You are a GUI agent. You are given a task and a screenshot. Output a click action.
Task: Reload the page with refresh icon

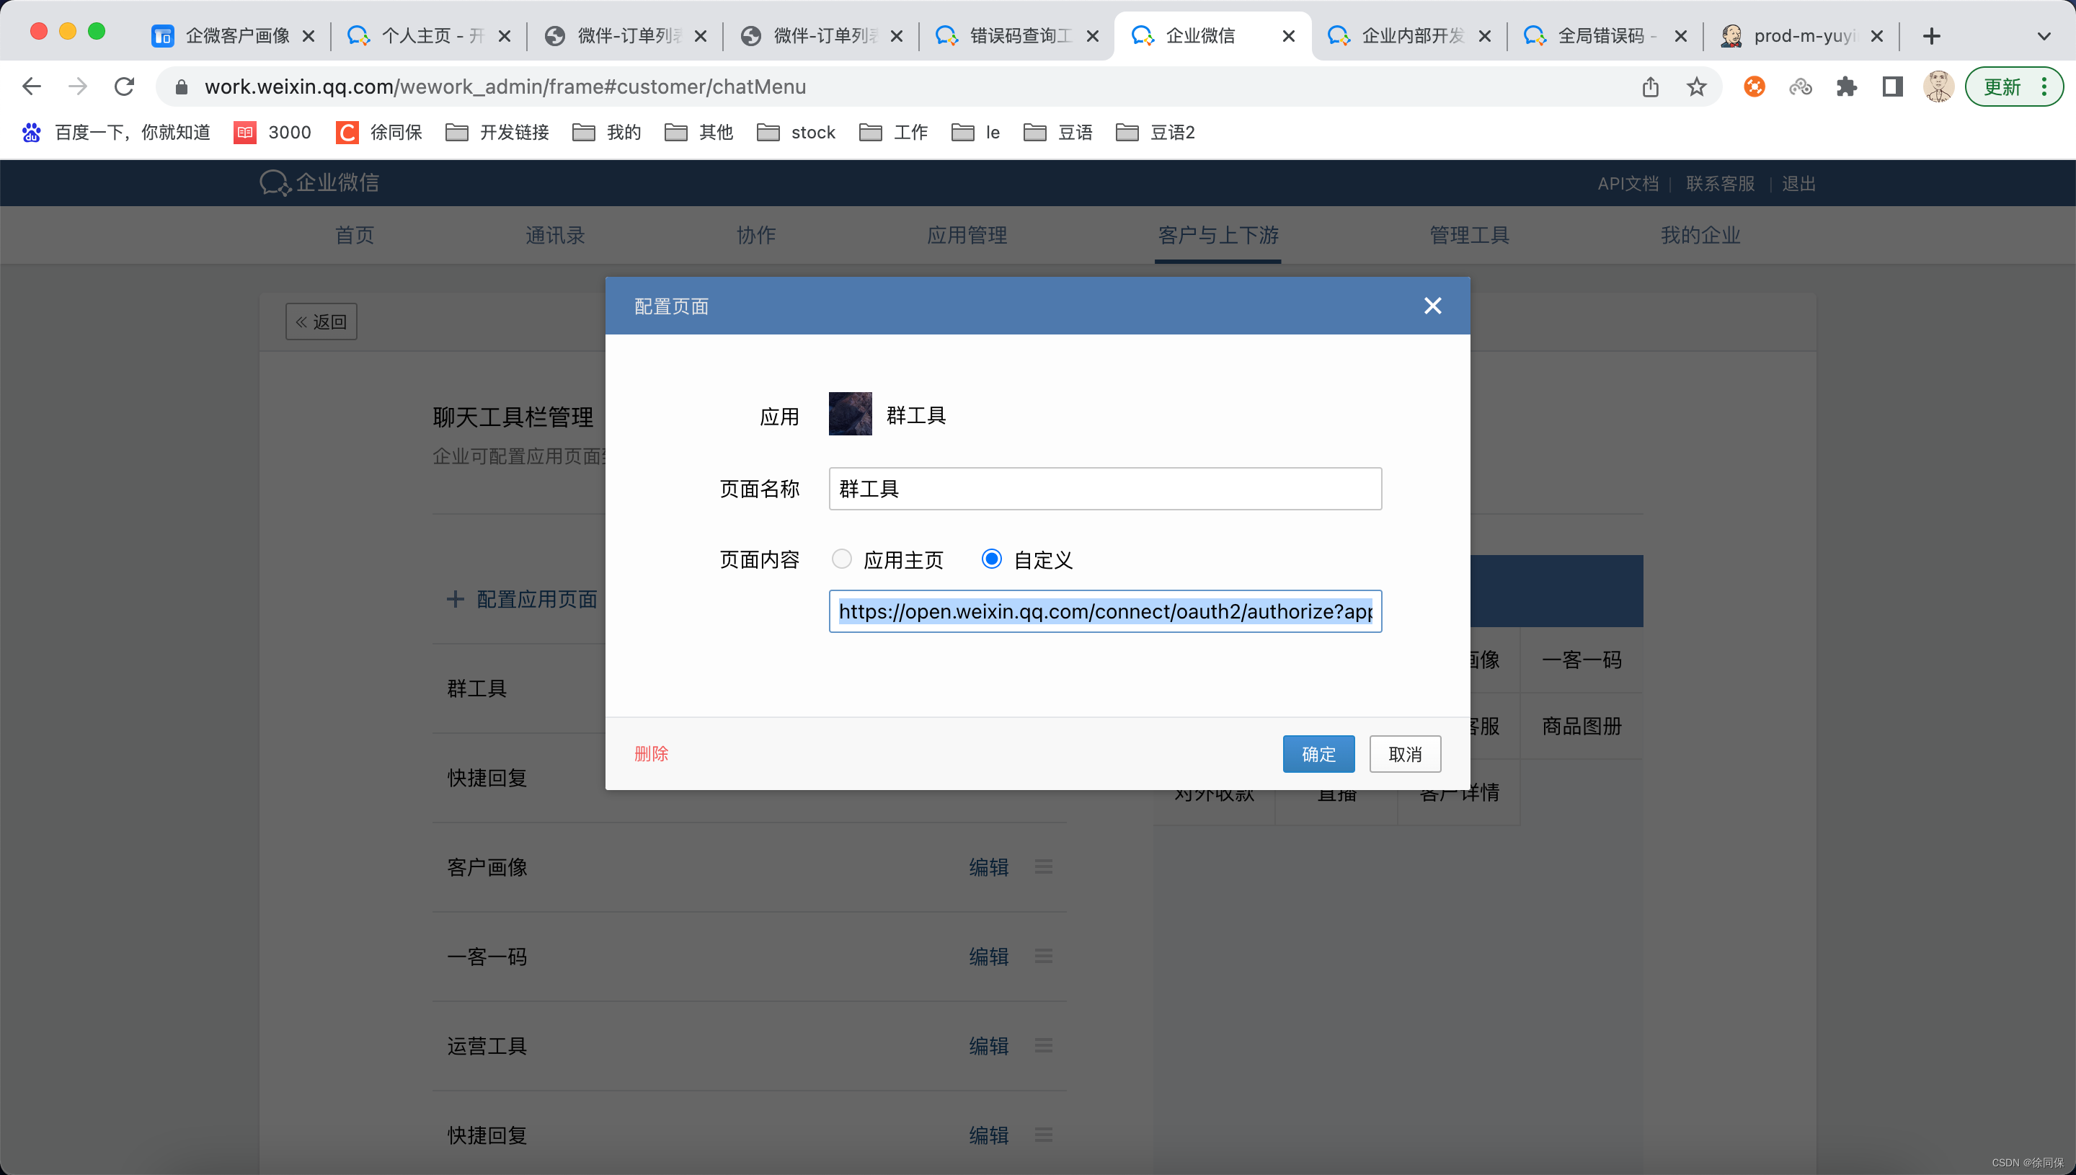124,87
